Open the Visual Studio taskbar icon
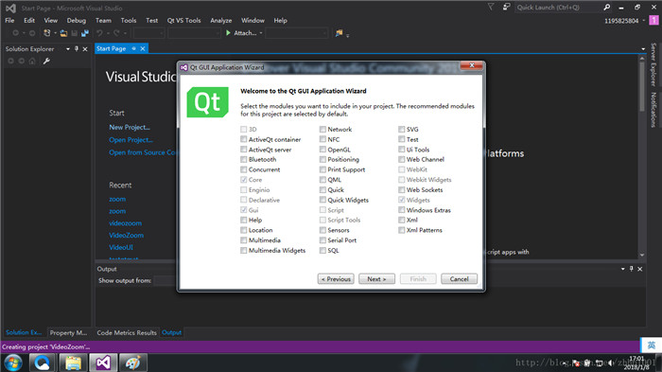 tap(103, 363)
